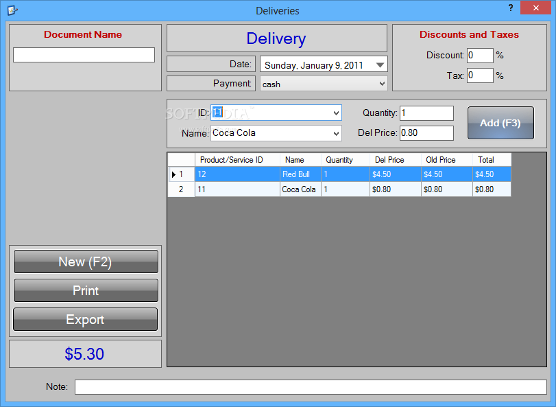The width and height of the screenshot is (556, 407).
Task: Click the Quantity column header
Action: coord(346,160)
